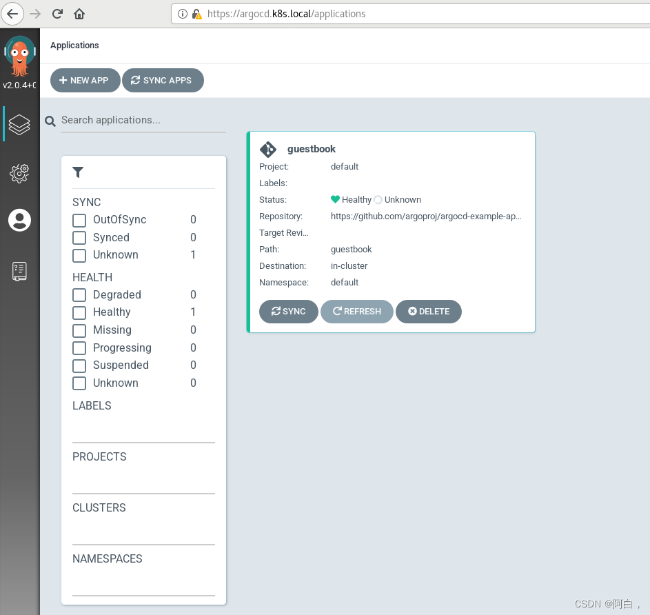Click the git icon on guestbook card
Image resolution: width=650 pixels, height=615 pixels.
[x=268, y=150]
